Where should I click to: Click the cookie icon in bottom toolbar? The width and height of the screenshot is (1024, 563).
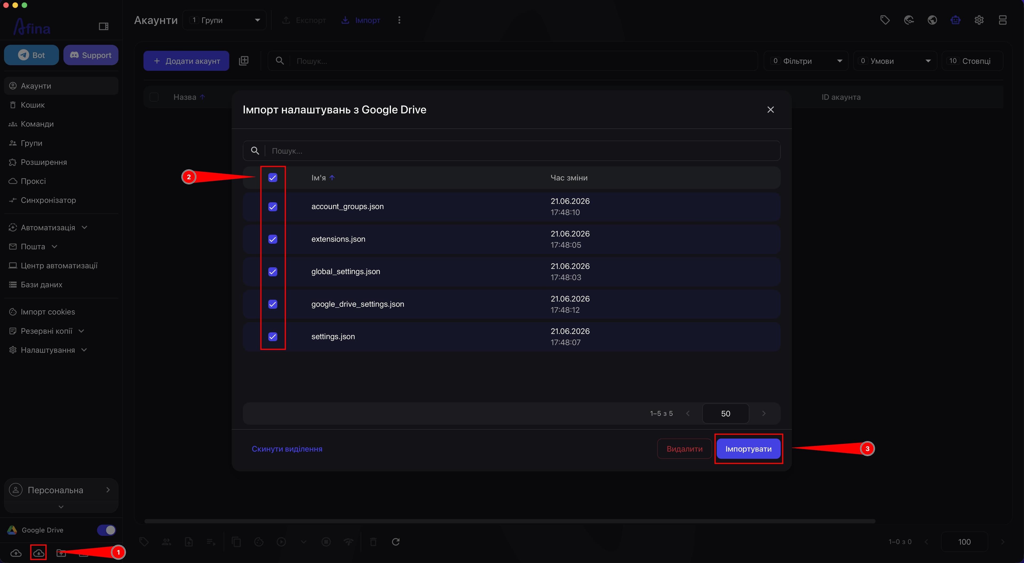(259, 541)
